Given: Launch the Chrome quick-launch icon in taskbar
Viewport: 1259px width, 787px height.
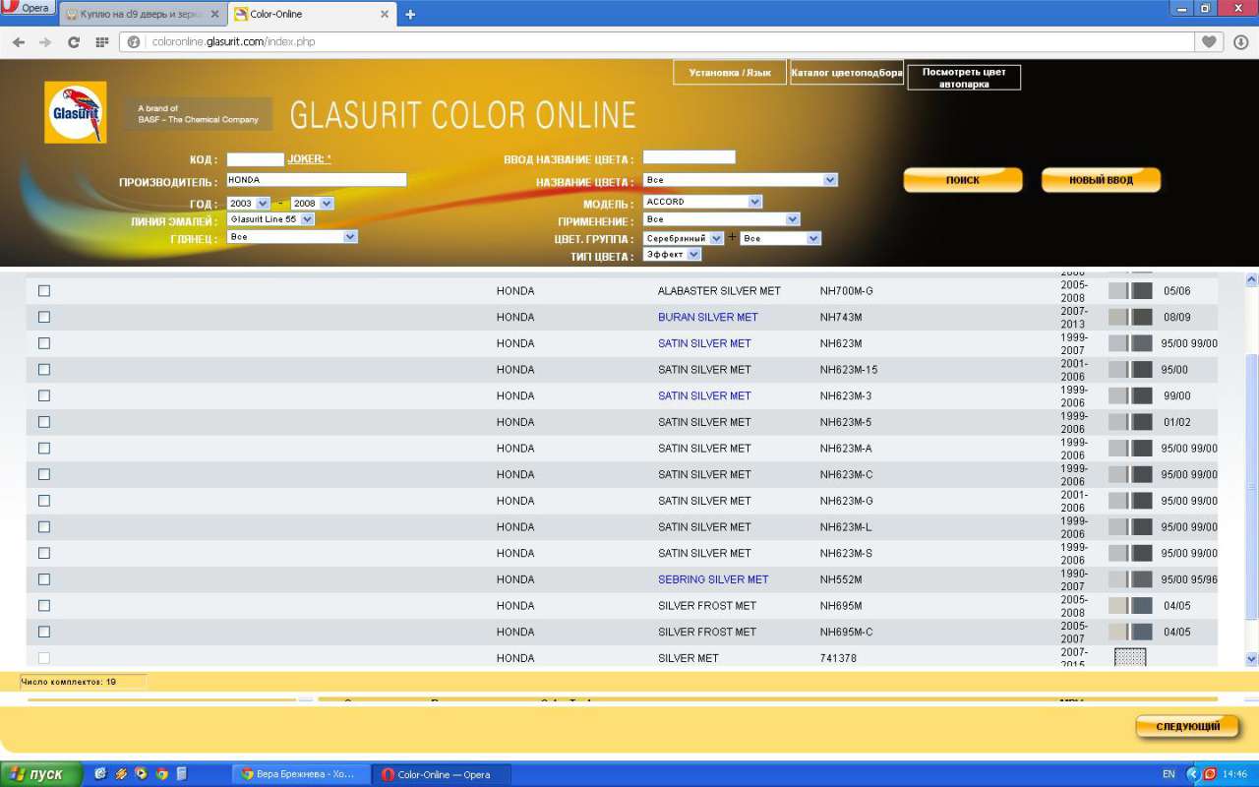Looking at the screenshot, I should click(x=161, y=774).
